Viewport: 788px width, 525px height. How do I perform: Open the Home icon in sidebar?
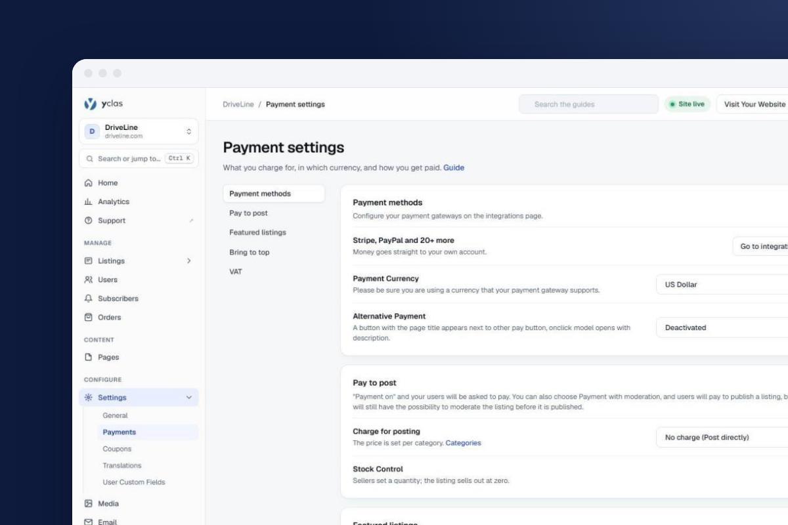tap(89, 183)
